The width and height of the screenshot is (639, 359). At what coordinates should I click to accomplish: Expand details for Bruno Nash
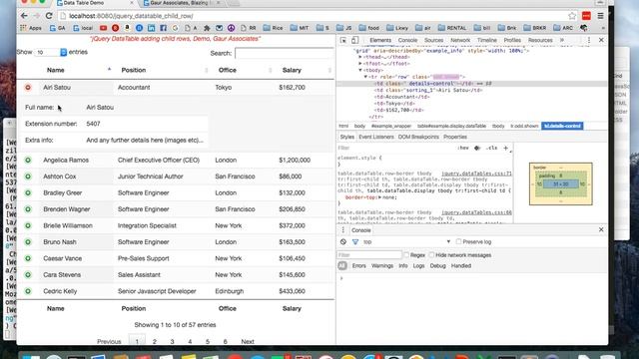pyautogui.click(x=28, y=241)
